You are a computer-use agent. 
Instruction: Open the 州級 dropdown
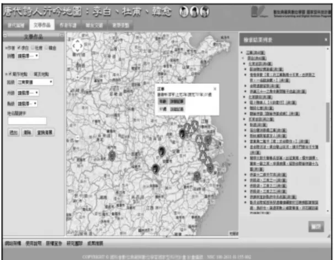tap(28, 93)
